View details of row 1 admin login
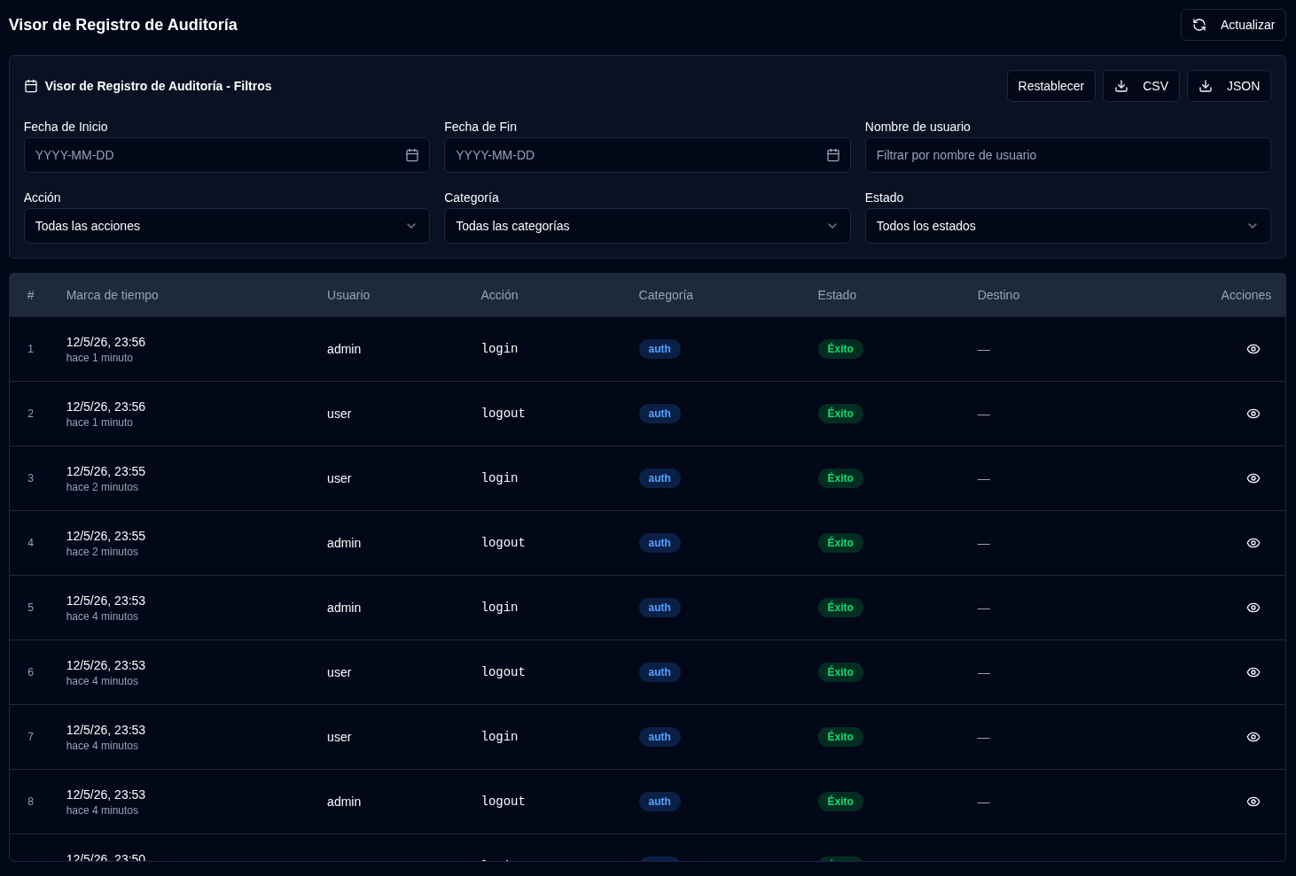 coord(1253,349)
